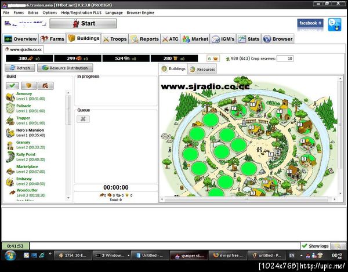Select Woodcutter Level 3 entry

coord(31,193)
